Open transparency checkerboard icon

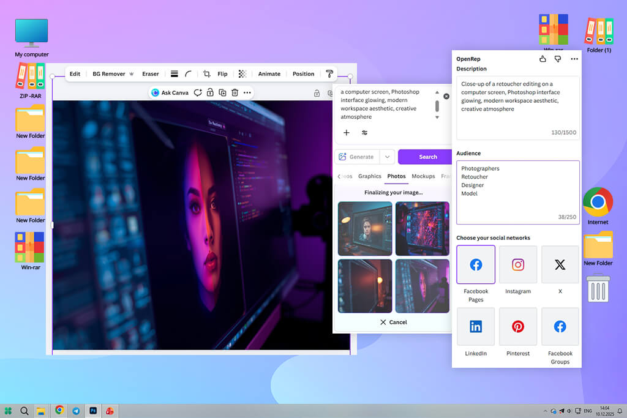(242, 74)
